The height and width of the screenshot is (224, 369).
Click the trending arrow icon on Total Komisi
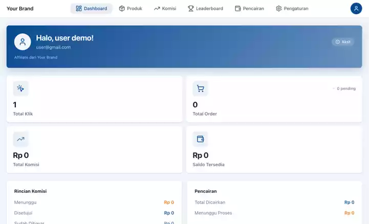click(20, 139)
